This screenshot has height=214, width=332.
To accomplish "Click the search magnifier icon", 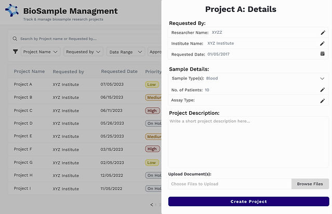I will 16,38.
